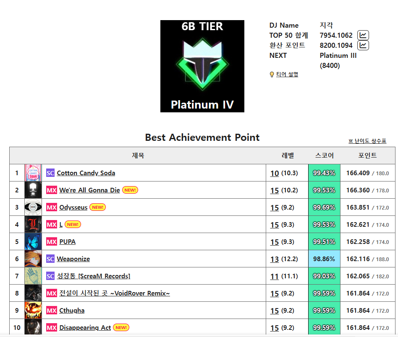Open the PUPA song link
Screen dimensions: 398x337
[67, 242]
